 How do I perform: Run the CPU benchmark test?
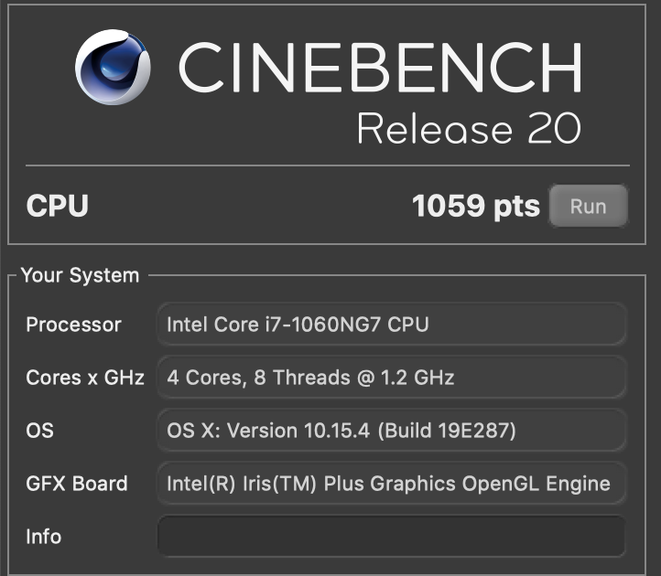[x=589, y=206]
